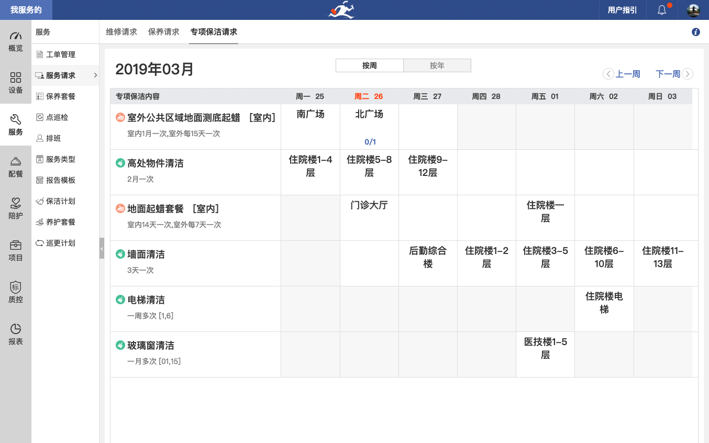Open 养护套餐 sidebar item
Image resolution: width=709 pixels, height=443 pixels.
point(65,222)
